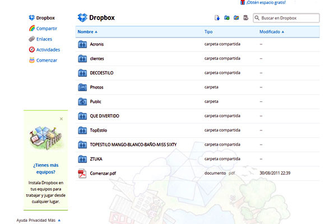The width and height of the screenshot is (325, 224).
Task: Open the Comenzar.pdf file name
Action: tap(103, 173)
